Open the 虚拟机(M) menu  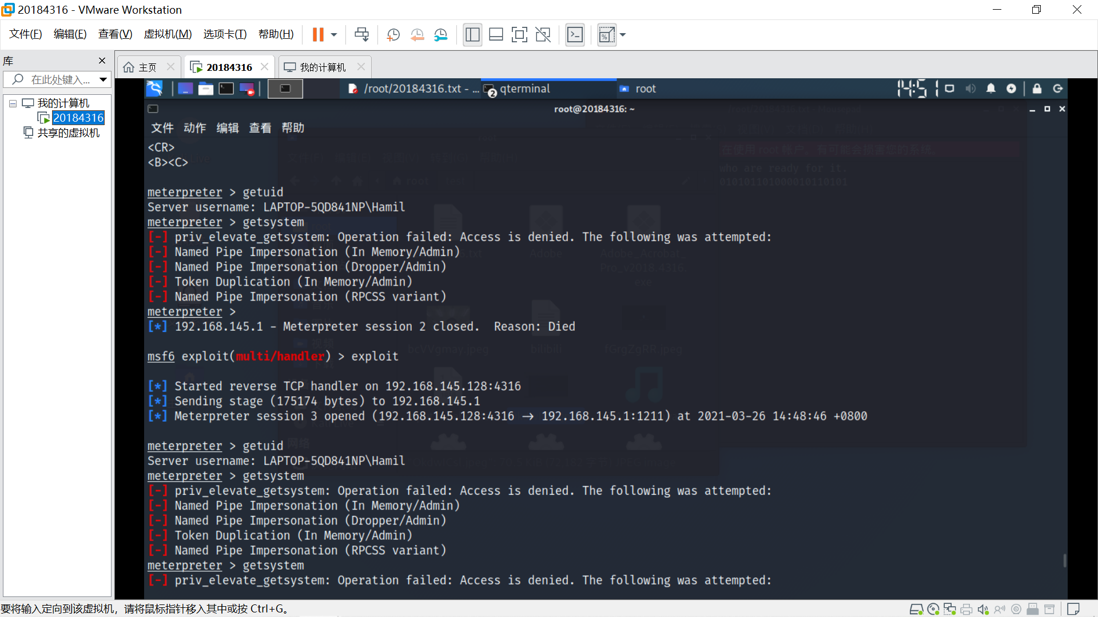click(168, 34)
